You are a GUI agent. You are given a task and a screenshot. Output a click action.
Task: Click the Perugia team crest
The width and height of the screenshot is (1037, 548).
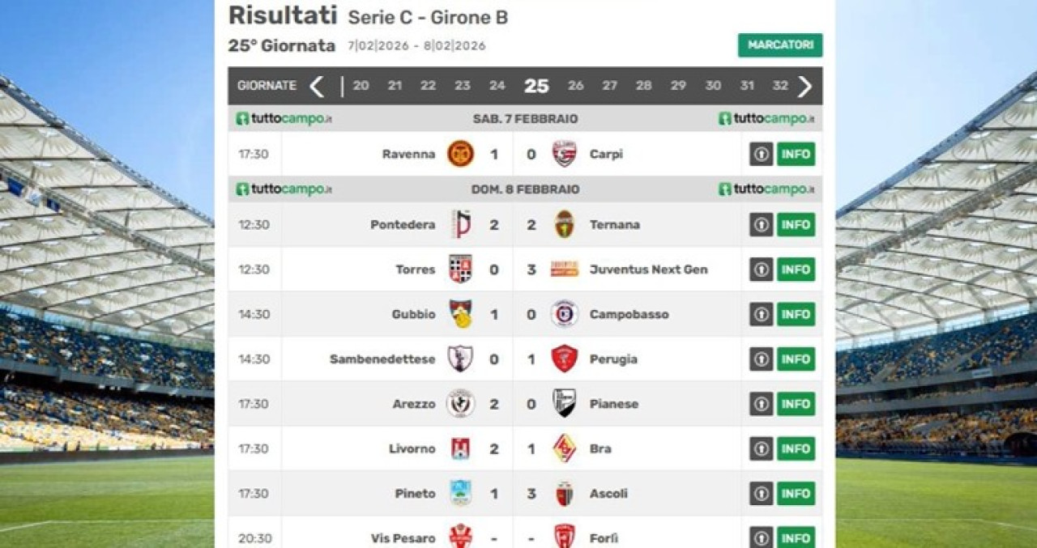tap(564, 359)
